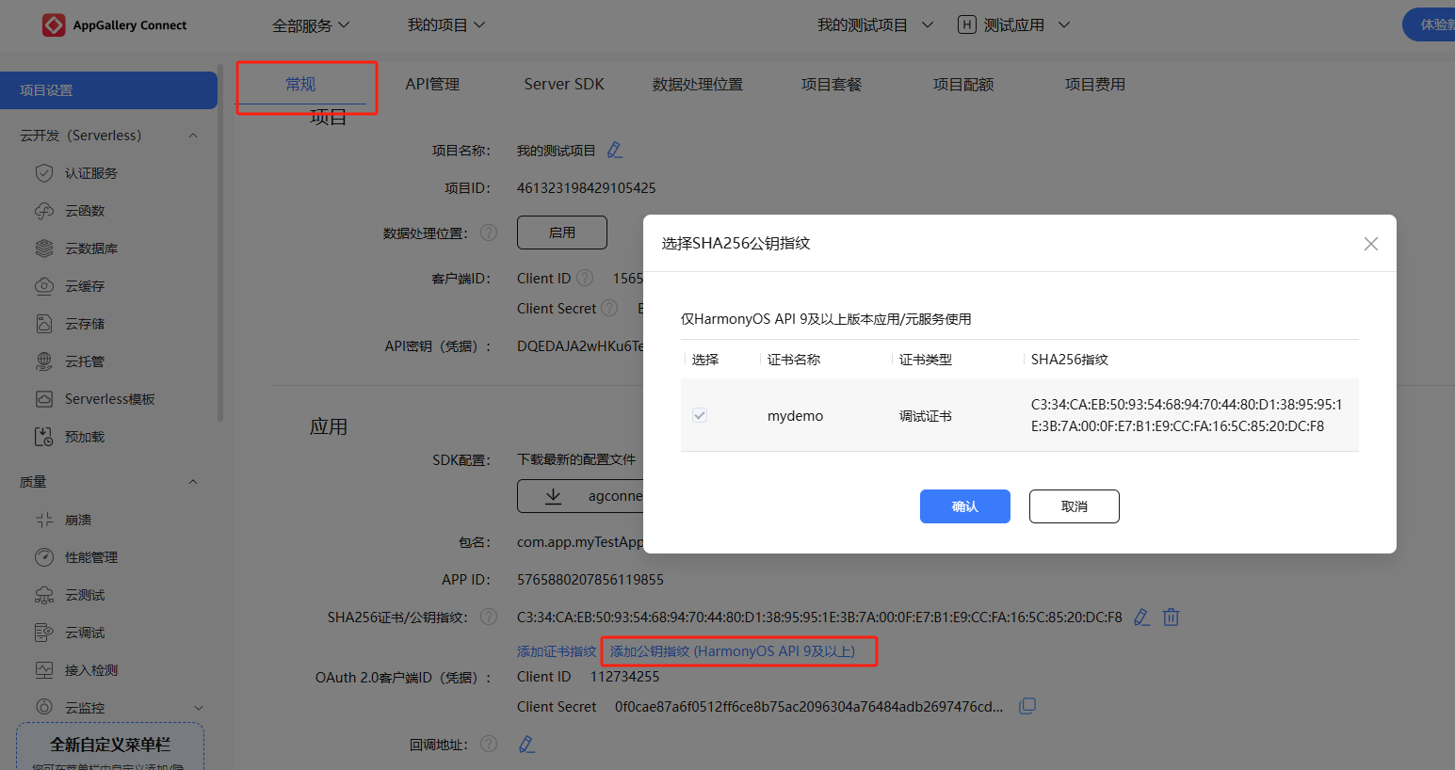1455x770 pixels.
Task: Edit the SHA256 fingerprint
Action: point(1141,618)
